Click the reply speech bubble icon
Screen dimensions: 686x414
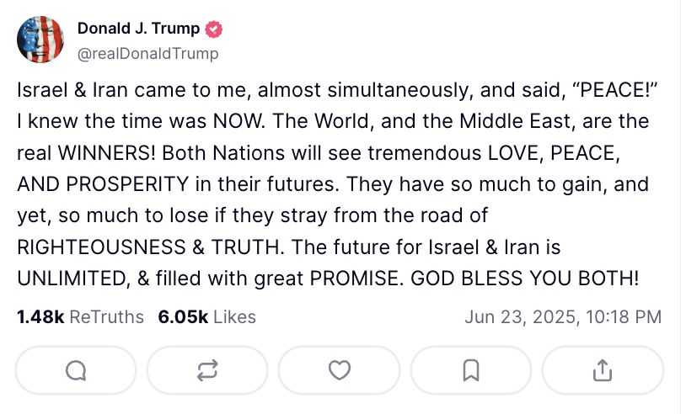76,371
